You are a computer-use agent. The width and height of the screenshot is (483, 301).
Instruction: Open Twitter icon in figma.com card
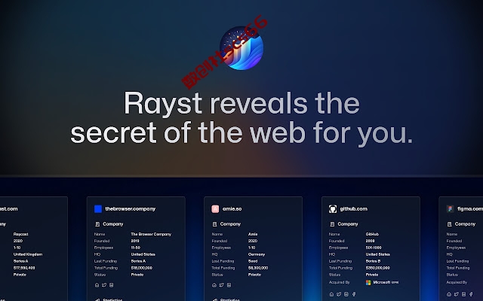[456, 294]
